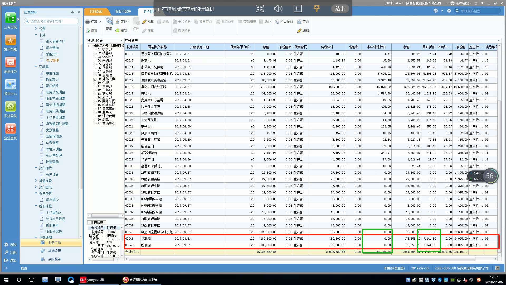Screen dimensions: 506x285
Task: Open the 消息任务 mail icon
Action: [10, 63]
